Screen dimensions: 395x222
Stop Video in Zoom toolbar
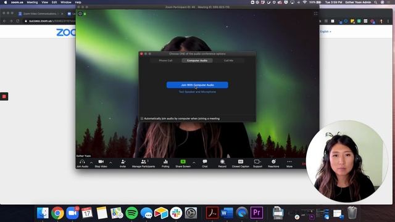coord(101,163)
